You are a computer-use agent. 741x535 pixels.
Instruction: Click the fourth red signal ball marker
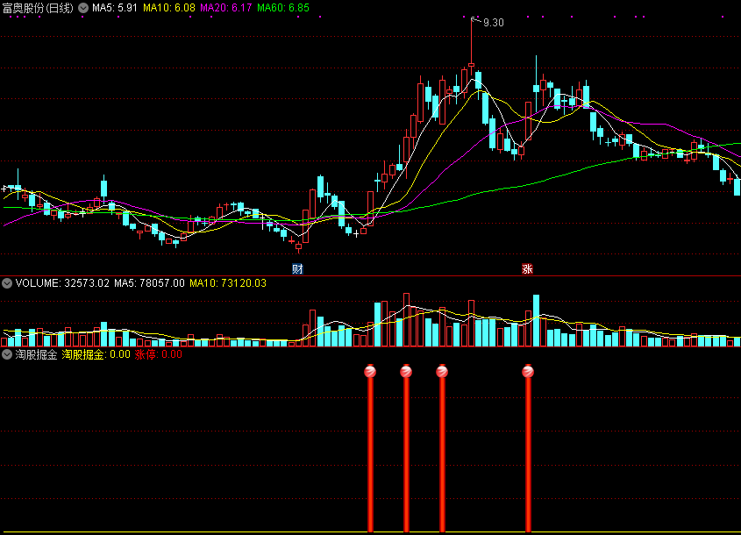(528, 372)
